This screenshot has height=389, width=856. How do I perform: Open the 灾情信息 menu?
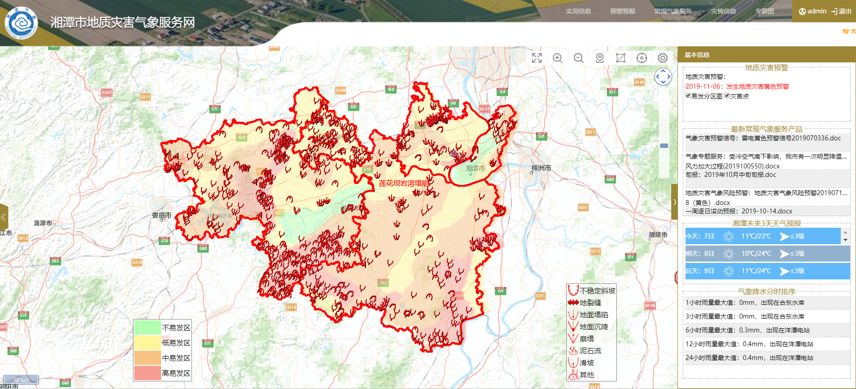[723, 11]
